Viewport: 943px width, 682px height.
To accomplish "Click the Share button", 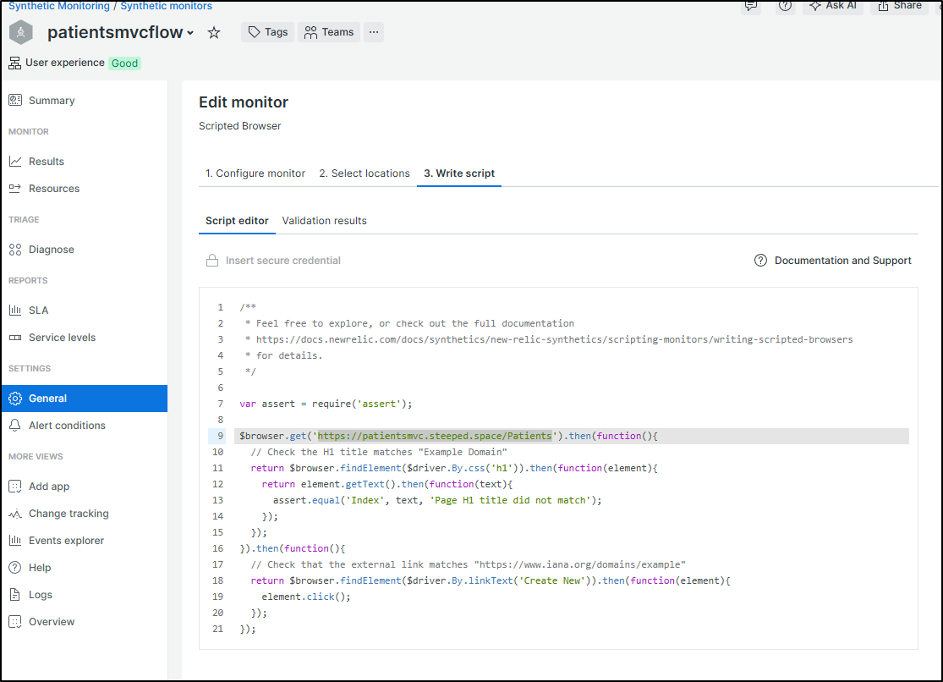I will pyautogui.click(x=900, y=6).
